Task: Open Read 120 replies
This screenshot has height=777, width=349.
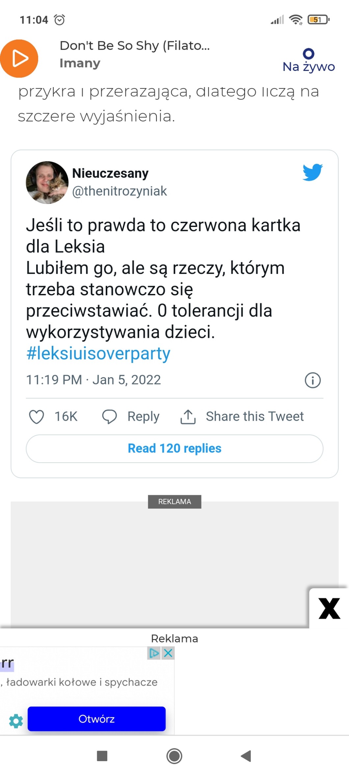Action: (174, 448)
